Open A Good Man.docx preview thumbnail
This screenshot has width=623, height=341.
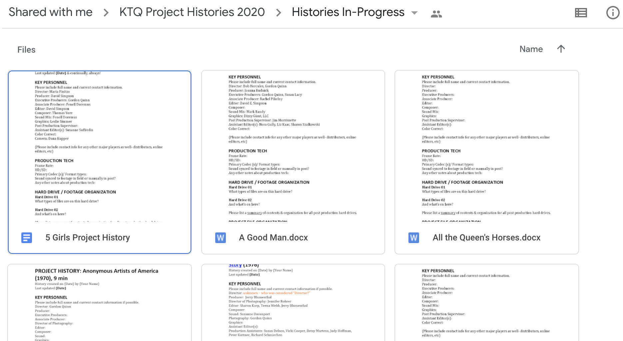pyautogui.click(x=293, y=147)
